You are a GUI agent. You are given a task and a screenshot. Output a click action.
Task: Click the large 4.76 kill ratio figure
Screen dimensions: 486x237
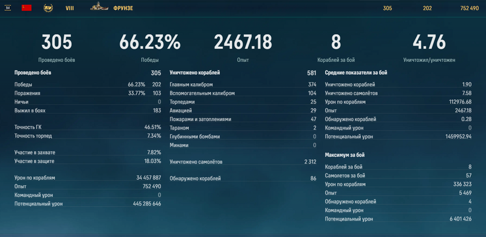[430, 42]
